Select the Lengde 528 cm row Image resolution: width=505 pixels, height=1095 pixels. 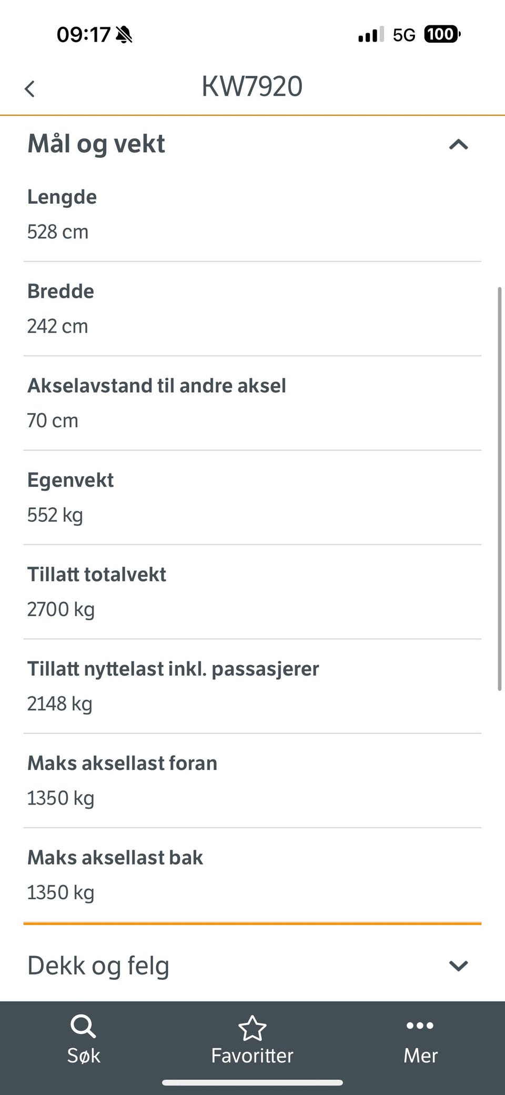(252, 215)
